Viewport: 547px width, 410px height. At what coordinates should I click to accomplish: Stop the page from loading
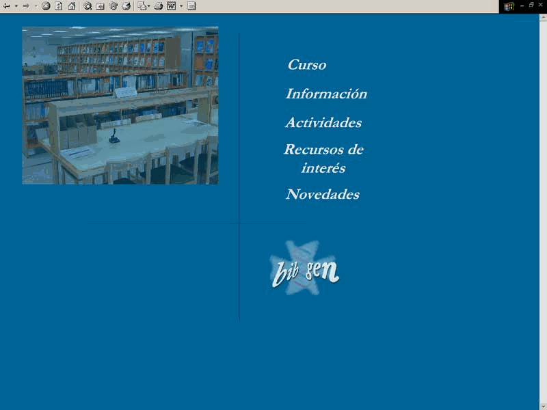[x=46, y=6]
